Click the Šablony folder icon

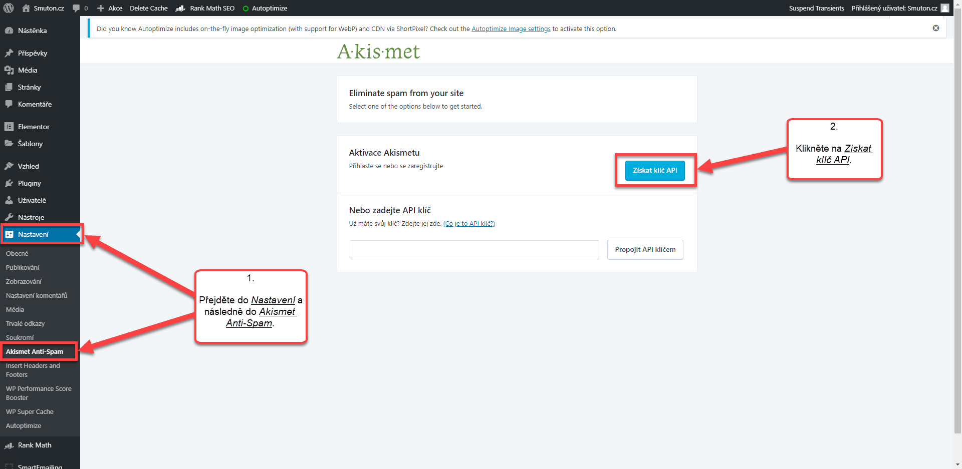[x=9, y=144]
